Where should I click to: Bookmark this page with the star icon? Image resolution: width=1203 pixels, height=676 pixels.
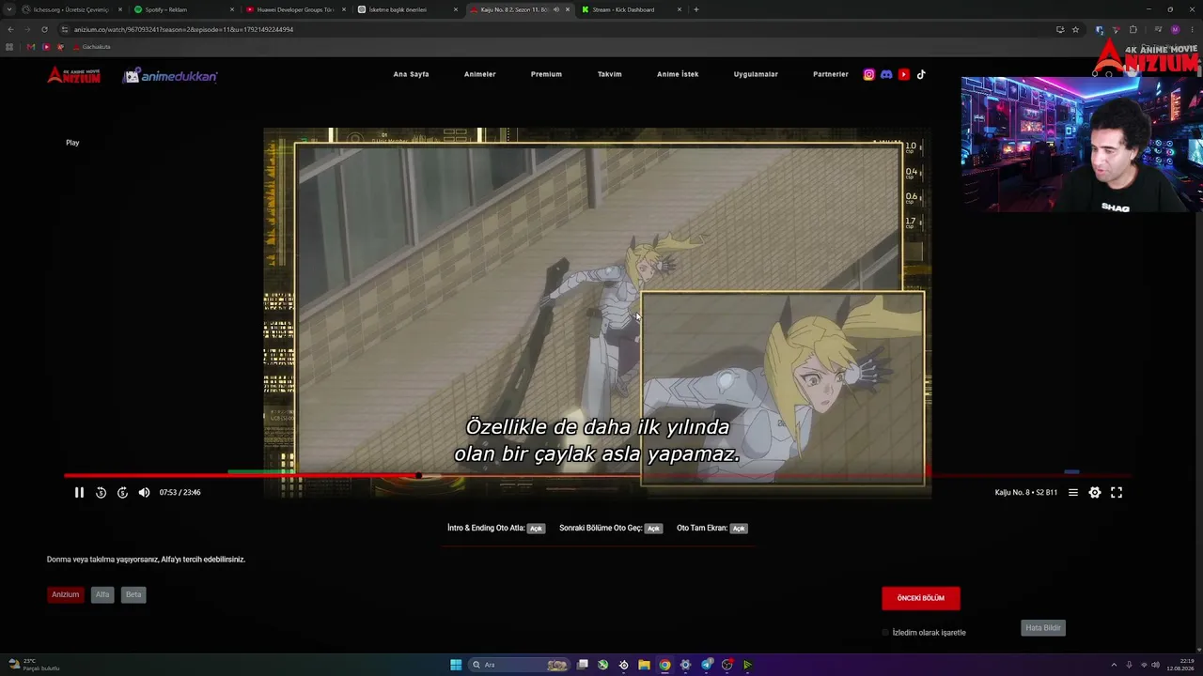[1075, 29]
